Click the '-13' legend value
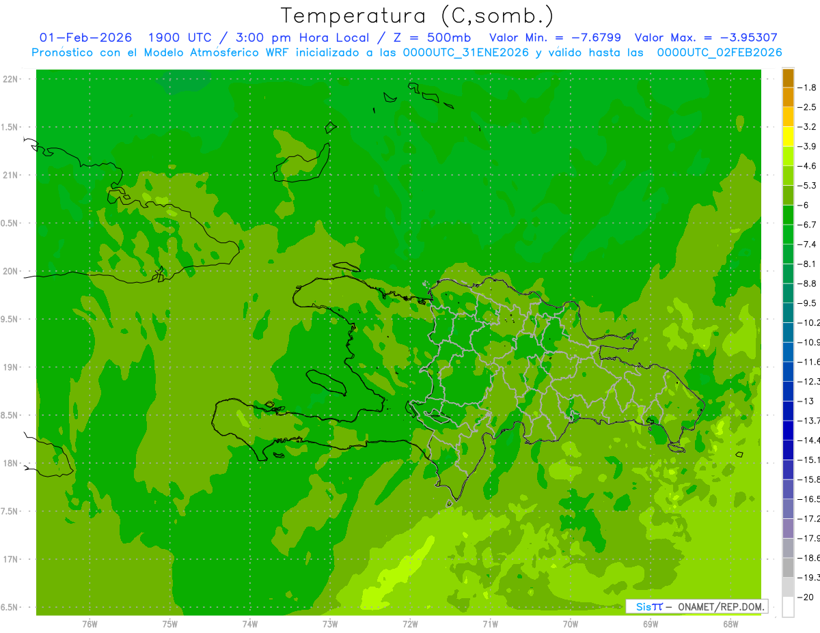This screenshot has height=633, width=820. click(x=805, y=402)
